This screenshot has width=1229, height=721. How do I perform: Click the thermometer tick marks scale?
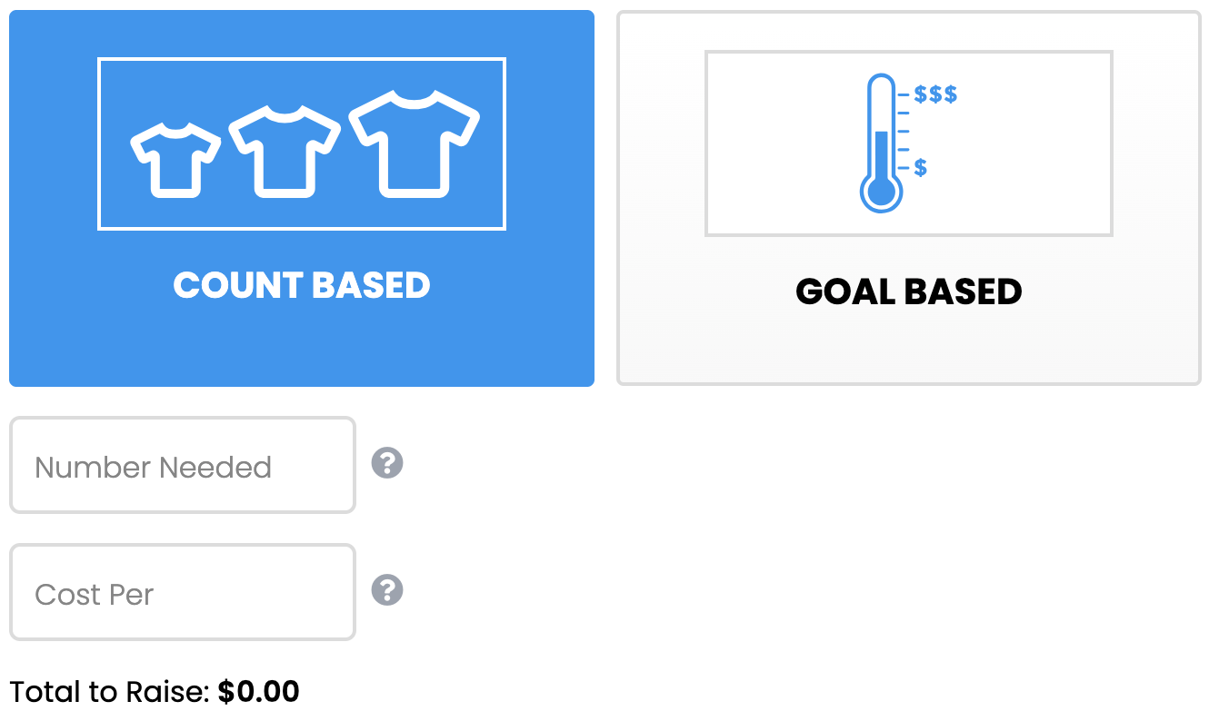pyautogui.click(x=903, y=131)
